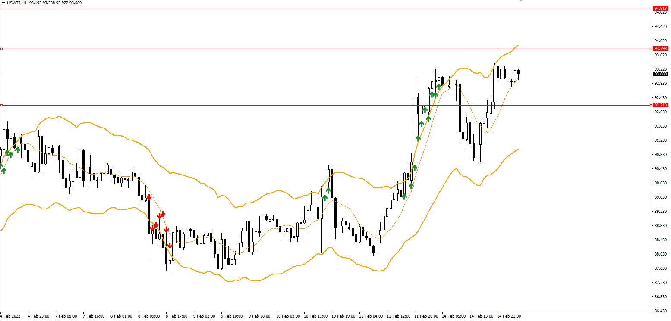This screenshot has width=671, height=321.
Task: Click the 86.430 price scale value
Action: (662, 311)
